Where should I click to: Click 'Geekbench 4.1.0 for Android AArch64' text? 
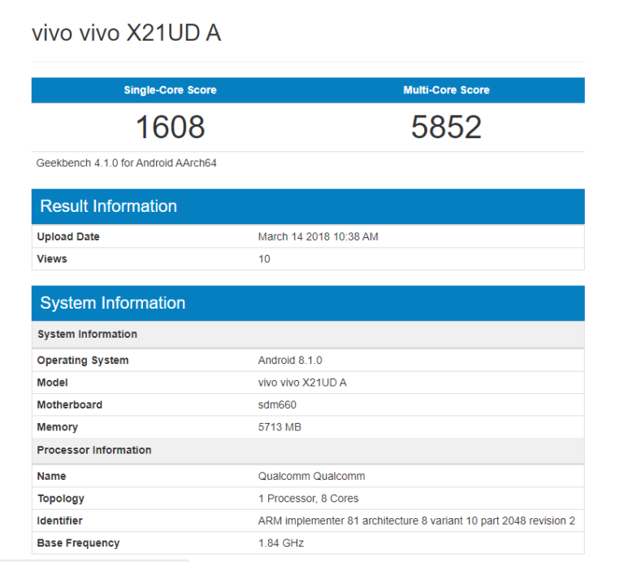point(126,163)
